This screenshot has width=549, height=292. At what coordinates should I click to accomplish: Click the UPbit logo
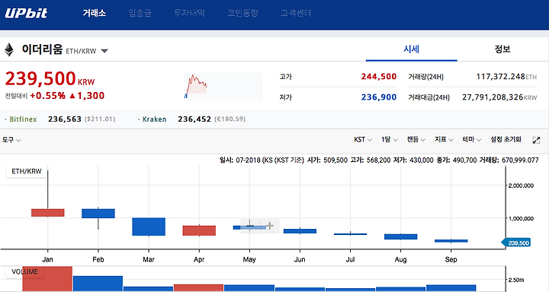[x=26, y=13]
